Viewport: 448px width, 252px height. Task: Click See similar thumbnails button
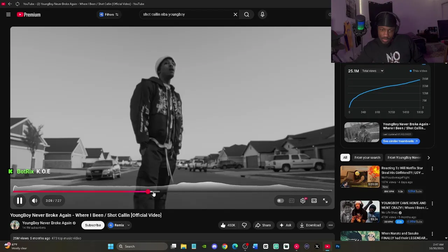pos(400,141)
